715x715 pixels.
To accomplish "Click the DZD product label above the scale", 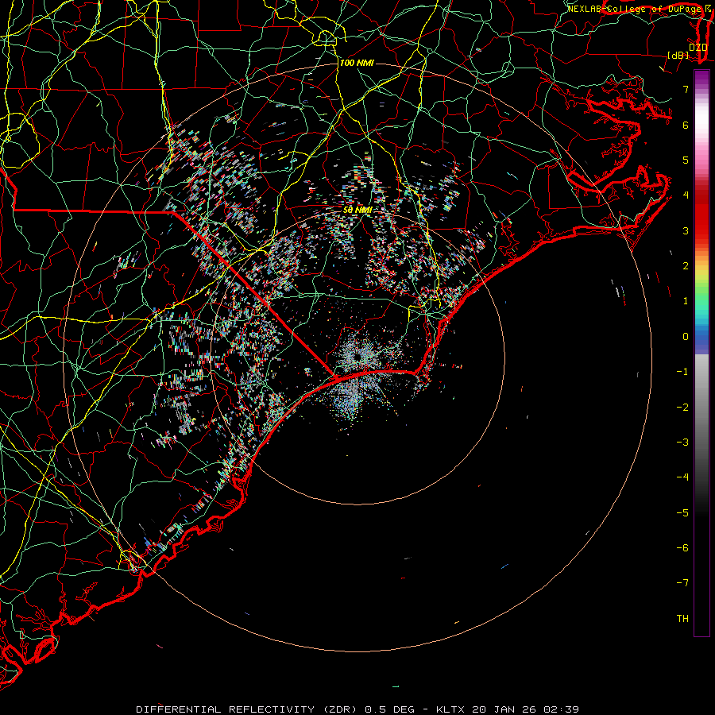I will [x=698, y=48].
